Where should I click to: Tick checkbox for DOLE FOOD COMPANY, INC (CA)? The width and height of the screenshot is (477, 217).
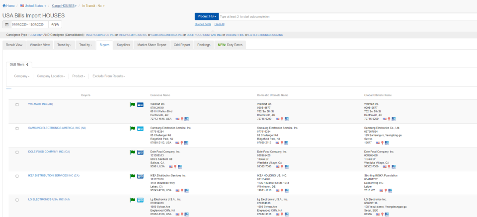pyautogui.click(x=17, y=152)
